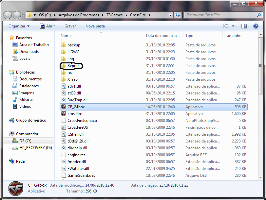
Task: Select Favoritos star icon in sidebar
Action: [12, 38]
